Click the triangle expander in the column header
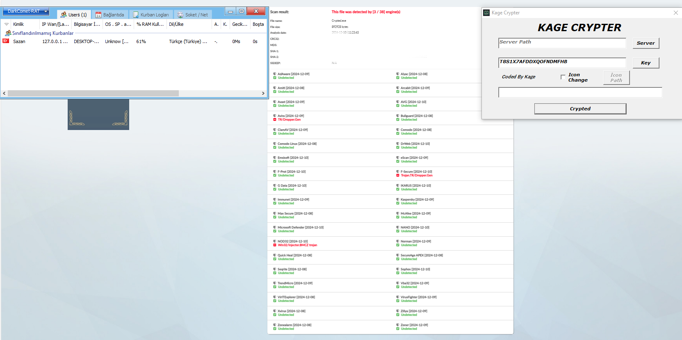This screenshot has width=682, height=340. 6,24
